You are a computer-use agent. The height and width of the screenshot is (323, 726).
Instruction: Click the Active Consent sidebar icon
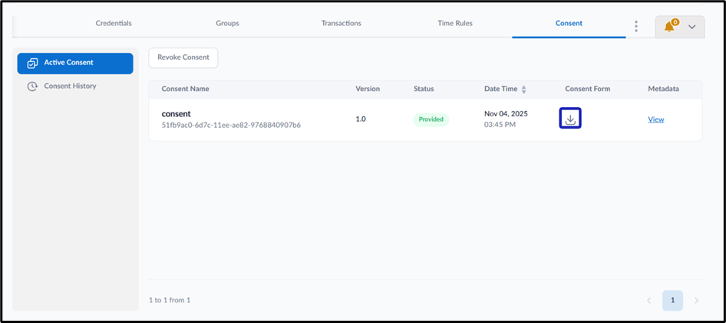point(32,64)
